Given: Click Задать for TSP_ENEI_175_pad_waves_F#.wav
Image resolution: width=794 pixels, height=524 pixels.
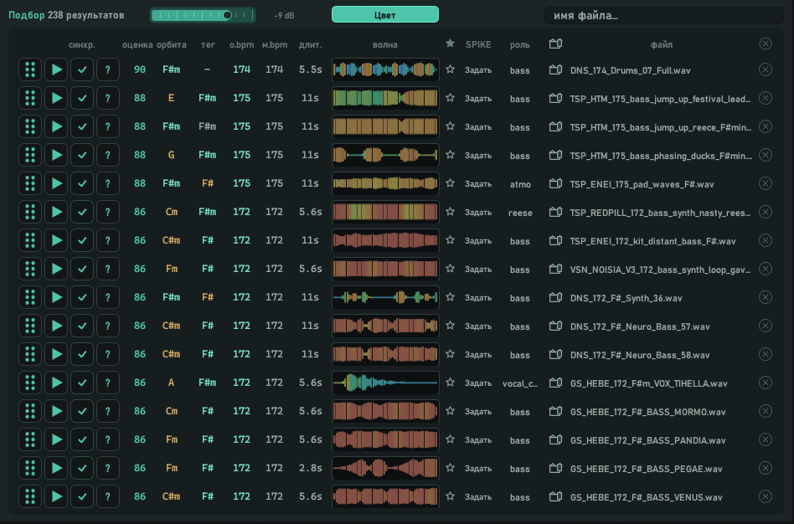Looking at the screenshot, I should (478, 184).
